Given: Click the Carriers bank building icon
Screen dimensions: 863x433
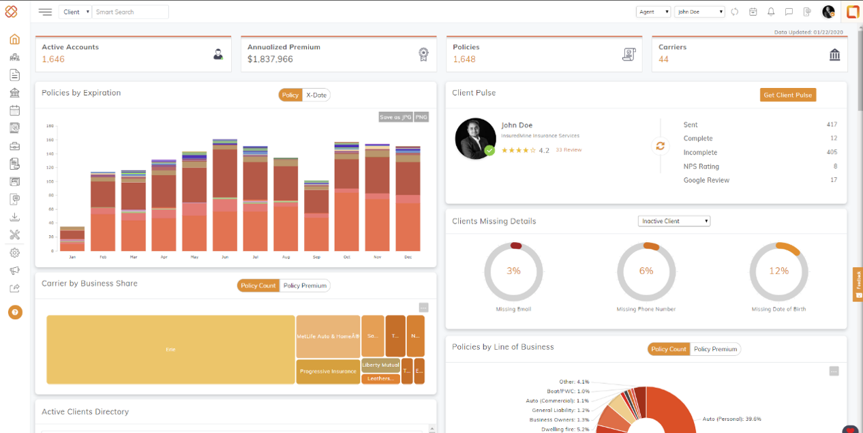Looking at the screenshot, I should coord(835,55).
